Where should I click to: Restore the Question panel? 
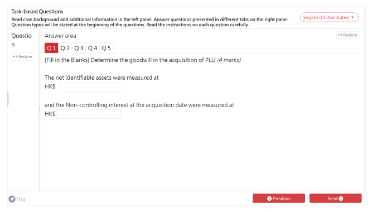coord(22,56)
